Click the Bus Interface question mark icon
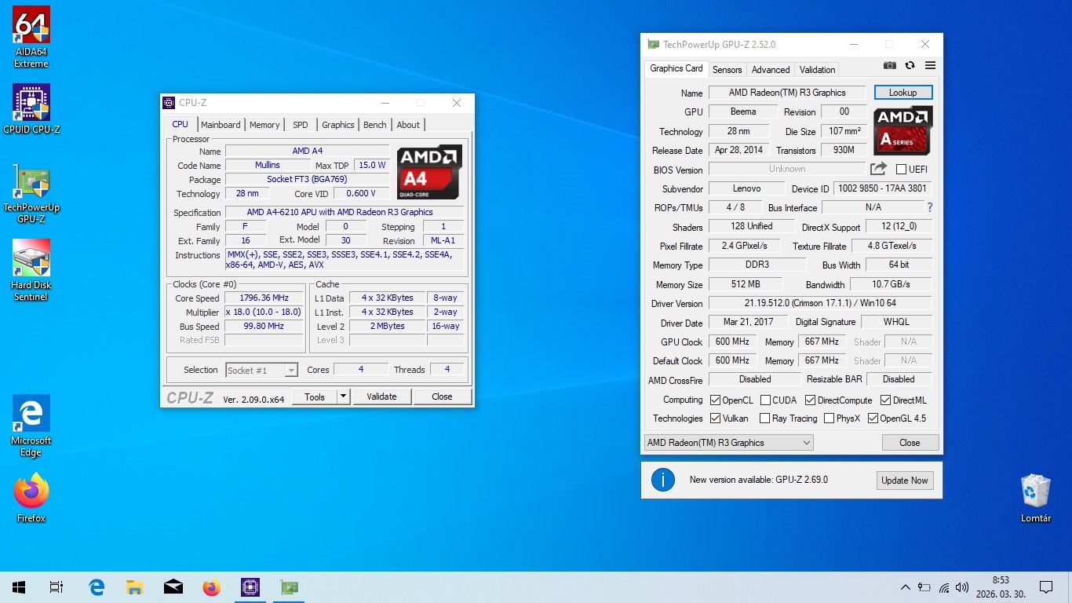 pyautogui.click(x=930, y=208)
